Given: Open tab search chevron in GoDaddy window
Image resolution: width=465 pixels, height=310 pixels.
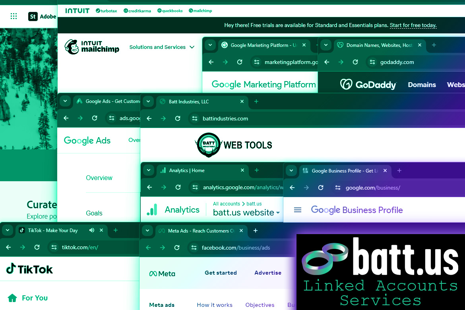Looking at the screenshot, I should [326, 45].
